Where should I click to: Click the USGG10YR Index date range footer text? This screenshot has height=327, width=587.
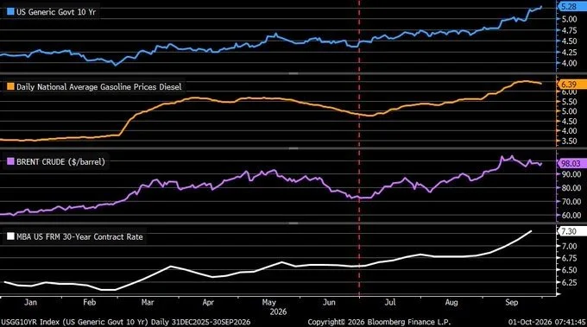coord(126,322)
